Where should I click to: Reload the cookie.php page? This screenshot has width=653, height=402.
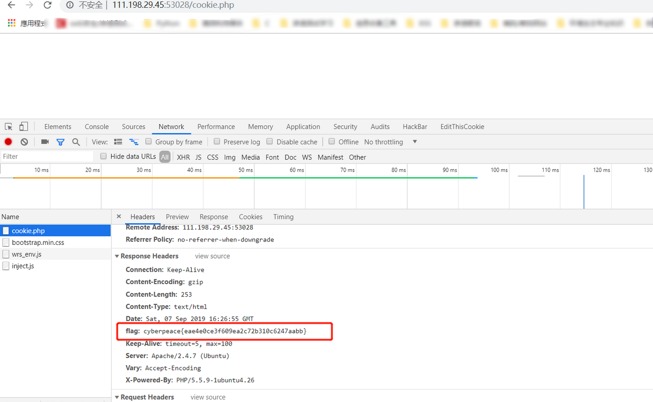tap(47, 5)
